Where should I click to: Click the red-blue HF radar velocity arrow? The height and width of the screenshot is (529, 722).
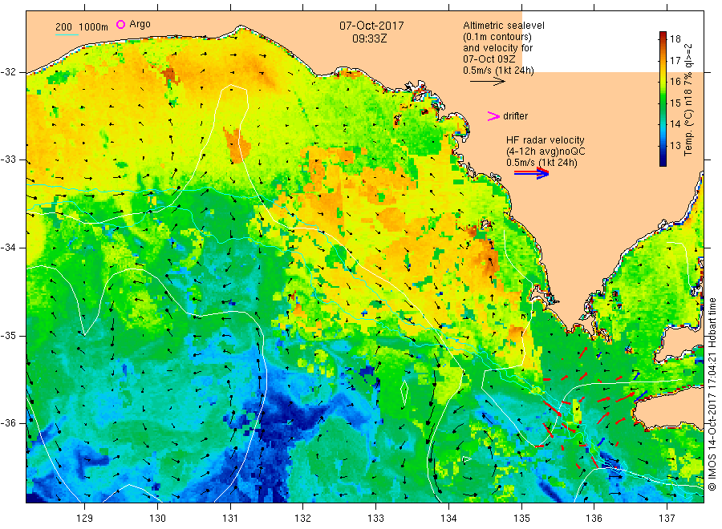click(x=531, y=172)
